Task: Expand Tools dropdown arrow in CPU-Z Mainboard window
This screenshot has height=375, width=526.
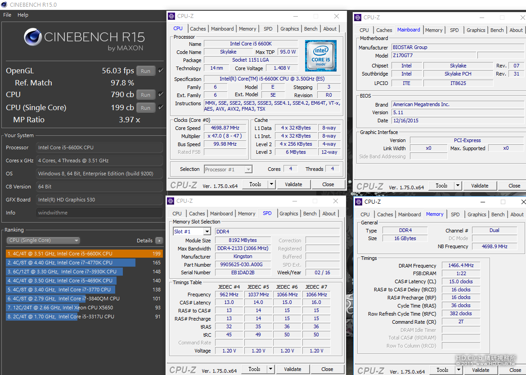Action: pyautogui.click(x=458, y=186)
